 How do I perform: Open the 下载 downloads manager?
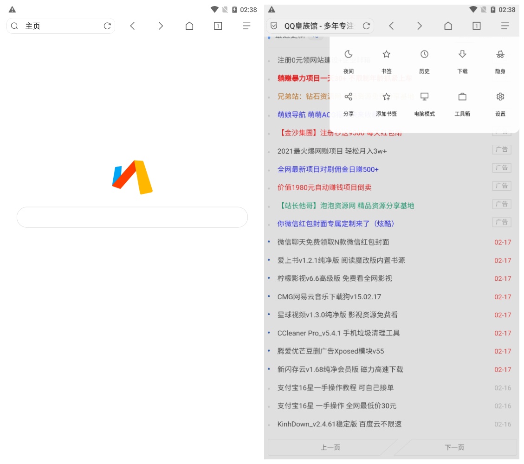[x=462, y=61]
